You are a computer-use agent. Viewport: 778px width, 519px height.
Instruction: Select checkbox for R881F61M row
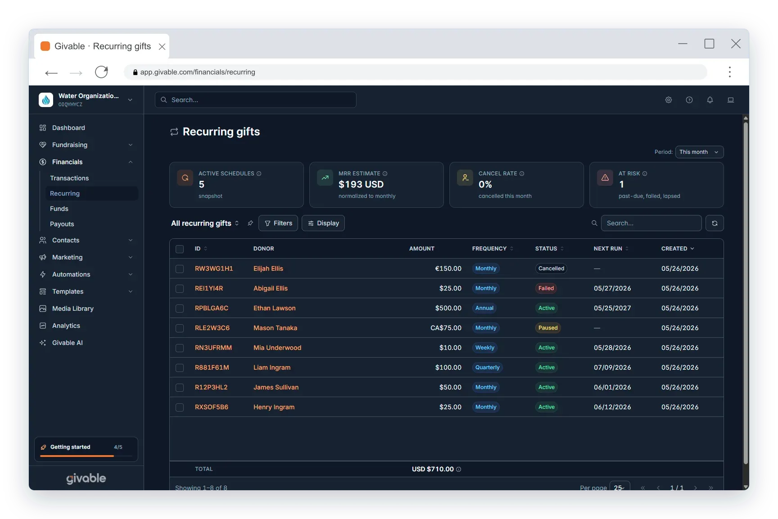pyautogui.click(x=180, y=368)
